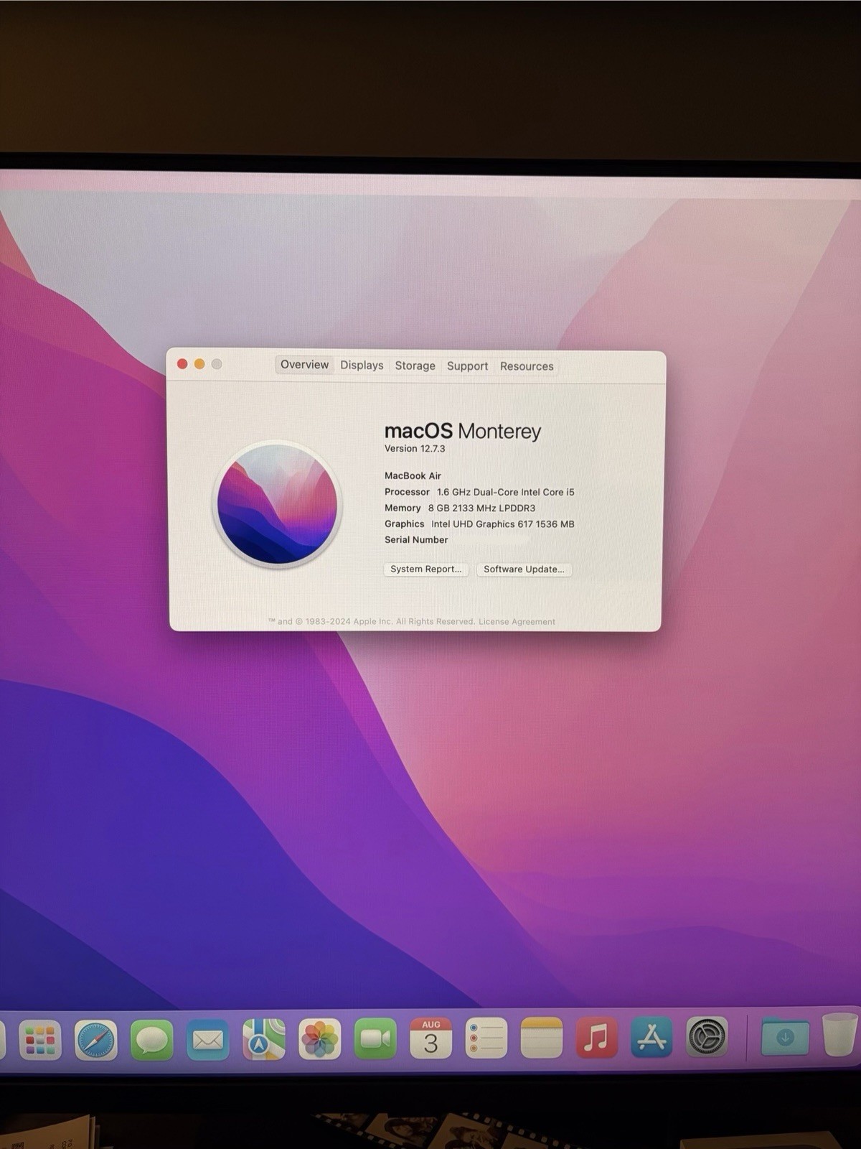Screen dimensions: 861x1149
Task: Open the Notes app in the Dock
Action: coord(541,1038)
